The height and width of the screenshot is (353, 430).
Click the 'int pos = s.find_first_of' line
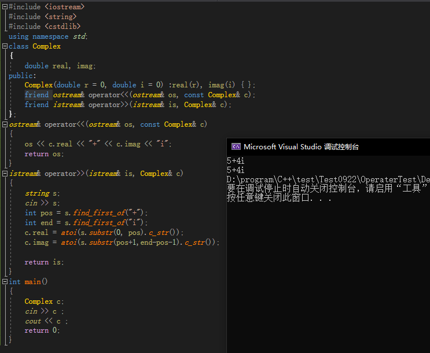pos(86,213)
